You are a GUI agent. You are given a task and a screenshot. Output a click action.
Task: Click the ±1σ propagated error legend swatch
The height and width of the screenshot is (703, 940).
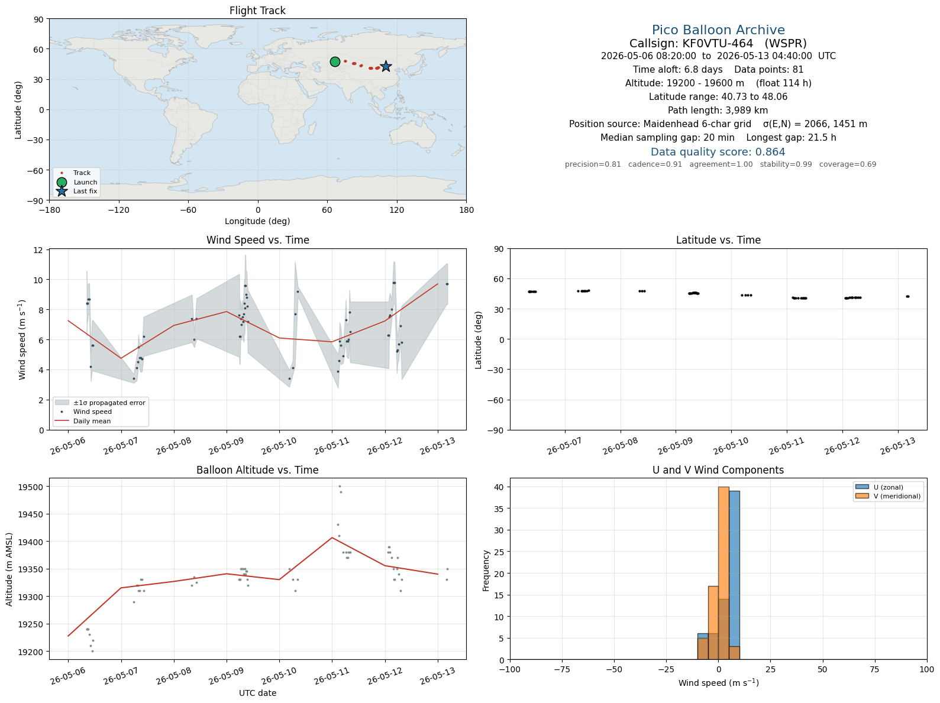point(62,403)
